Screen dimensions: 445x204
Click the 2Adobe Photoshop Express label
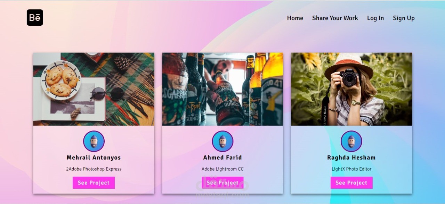(x=94, y=169)
